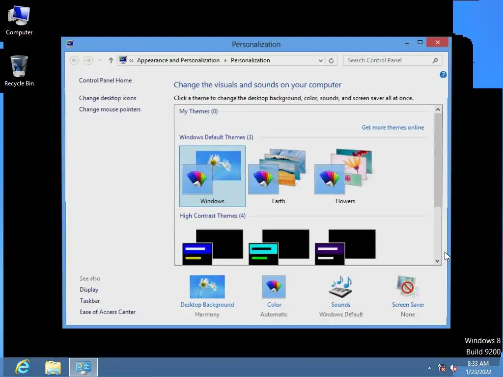
Task: Click Appearance and Personalization breadcrumb
Action: [x=178, y=60]
